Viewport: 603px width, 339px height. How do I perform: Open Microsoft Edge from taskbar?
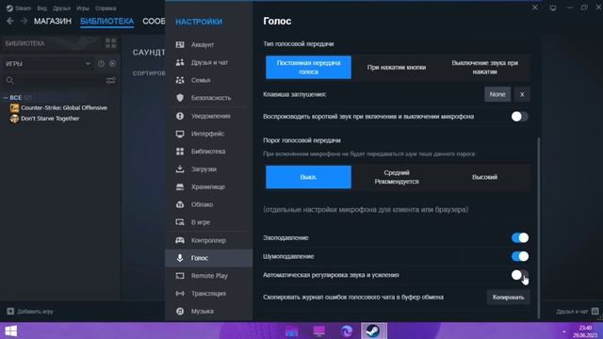(x=347, y=331)
